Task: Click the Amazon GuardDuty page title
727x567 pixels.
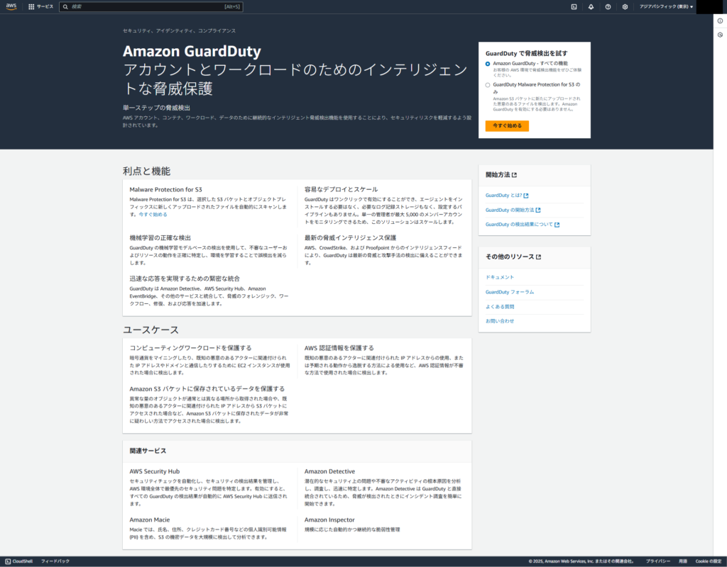Action: tap(192, 51)
